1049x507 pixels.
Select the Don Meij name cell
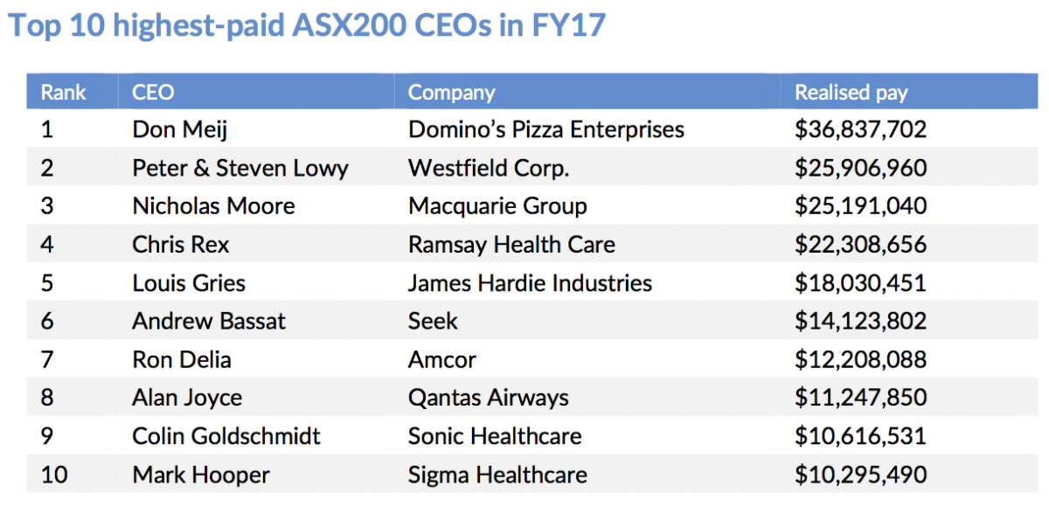tap(179, 129)
